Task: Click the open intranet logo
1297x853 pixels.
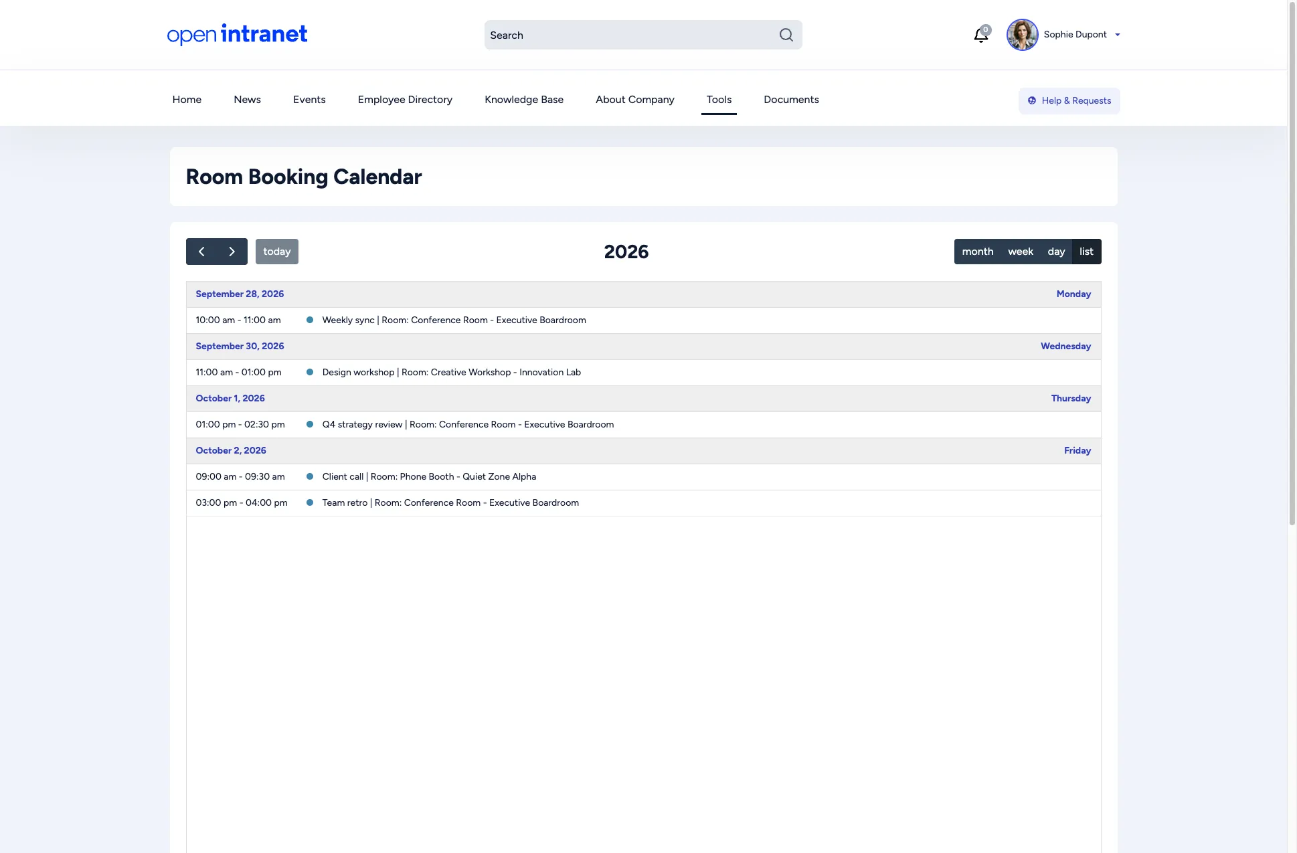Action: pyautogui.click(x=237, y=35)
